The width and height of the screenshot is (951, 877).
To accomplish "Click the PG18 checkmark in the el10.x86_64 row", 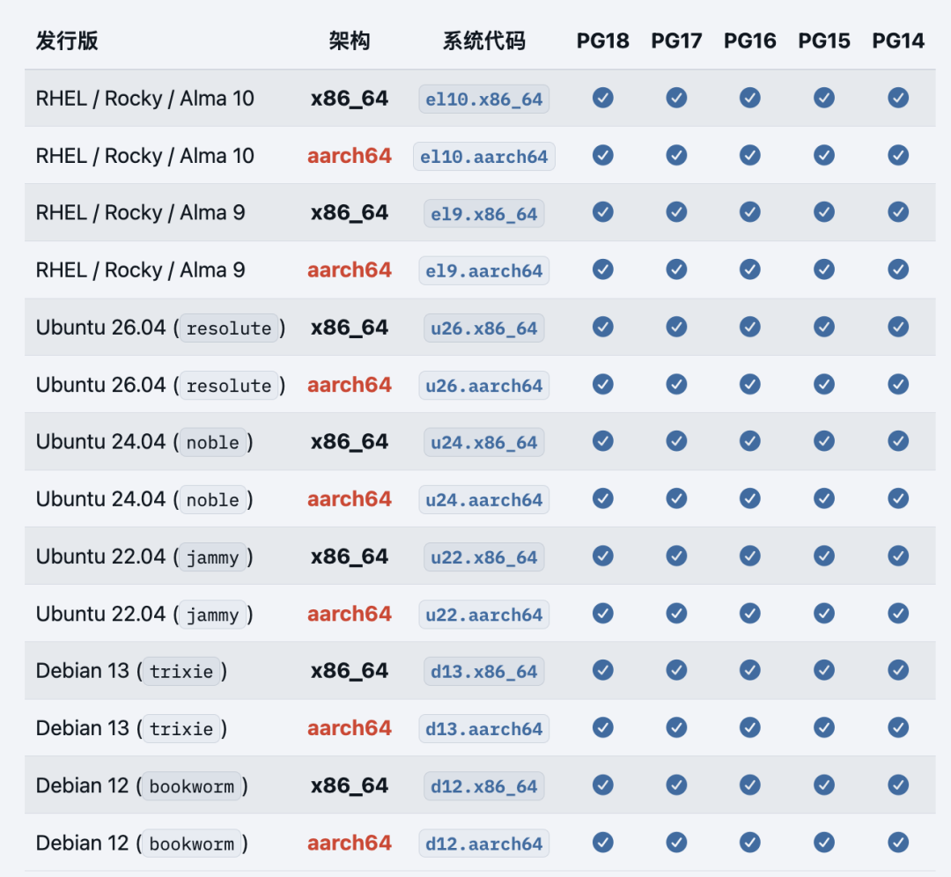I will tap(603, 98).
